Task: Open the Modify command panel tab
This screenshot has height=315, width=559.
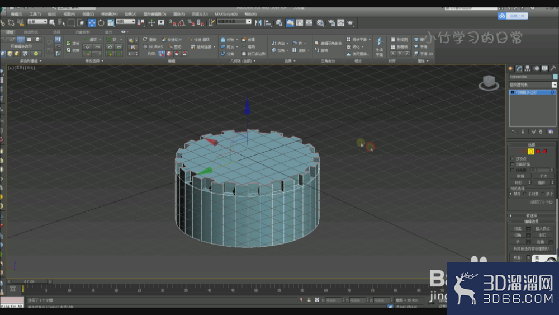Action: click(x=519, y=68)
